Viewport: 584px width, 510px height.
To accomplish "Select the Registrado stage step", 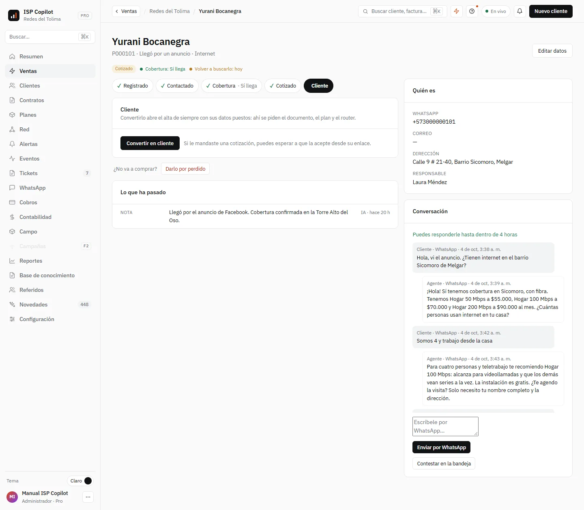I will coord(133,86).
